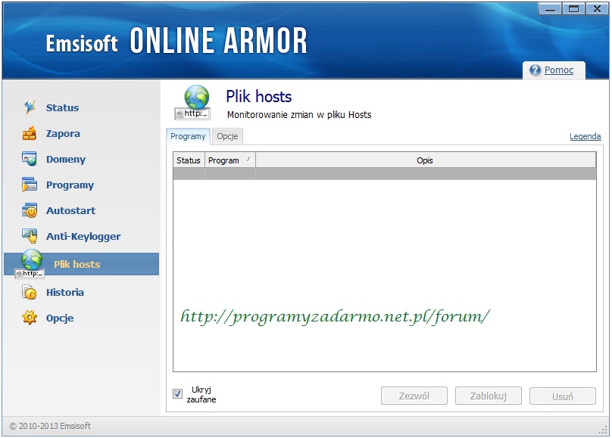This screenshot has height=438, width=612.
Task: Open the Autostart icon in sidebar
Action: coord(30,211)
